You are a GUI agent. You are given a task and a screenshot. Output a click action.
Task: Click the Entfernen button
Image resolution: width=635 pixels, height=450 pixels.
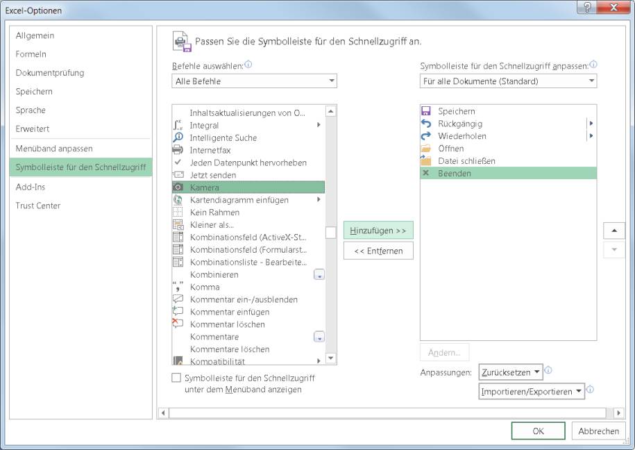pyautogui.click(x=378, y=251)
